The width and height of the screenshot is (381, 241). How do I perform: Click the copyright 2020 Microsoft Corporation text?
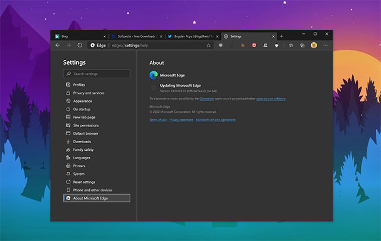(x=183, y=112)
